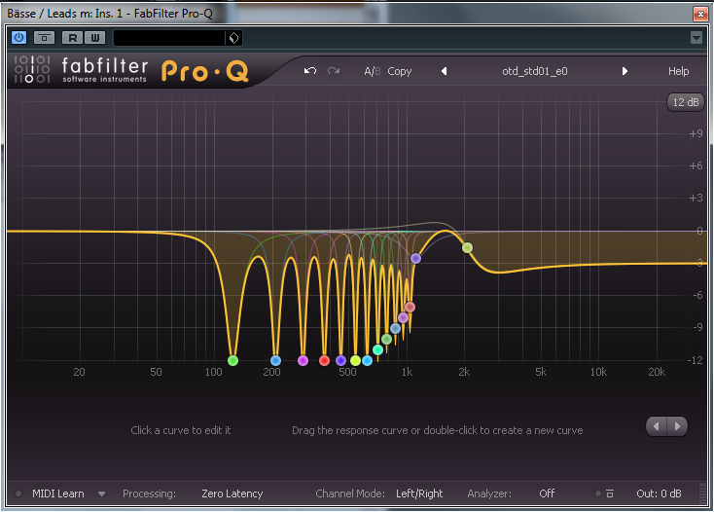Image resolution: width=714 pixels, height=512 pixels.
Task: Undo the last EQ change
Action: [x=310, y=71]
